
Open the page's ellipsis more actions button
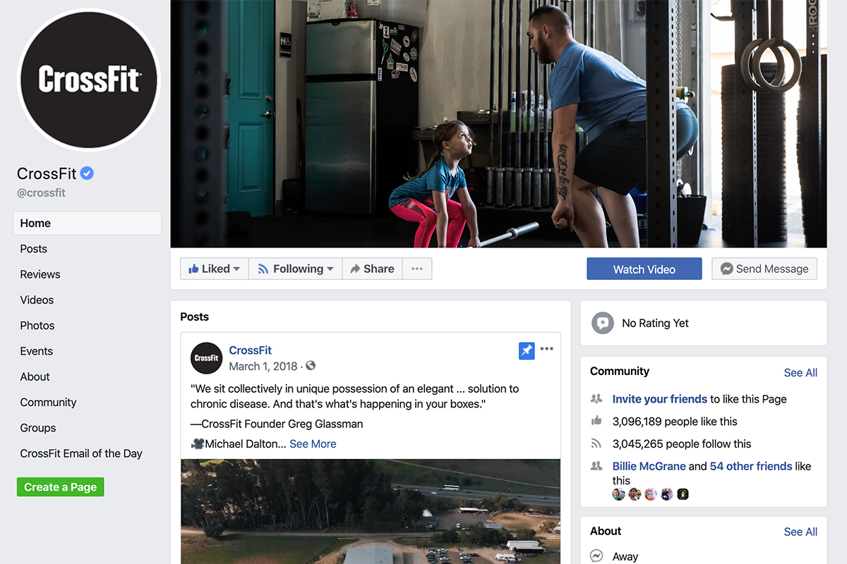417,269
